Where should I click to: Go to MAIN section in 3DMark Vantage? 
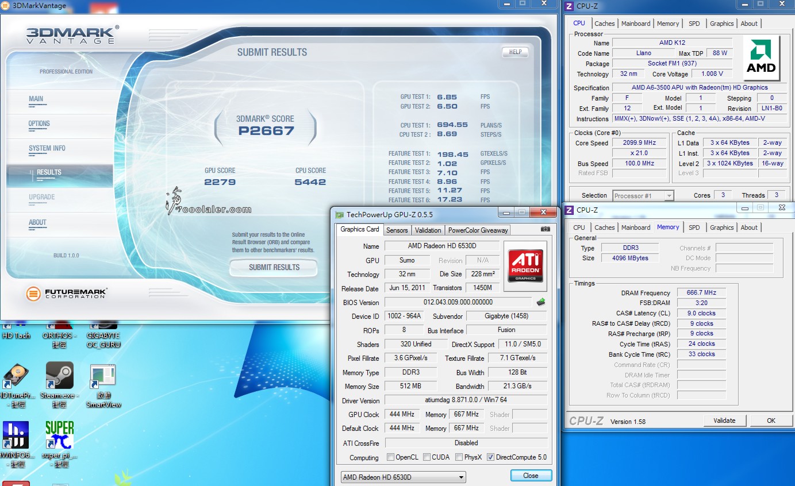[60, 101]
